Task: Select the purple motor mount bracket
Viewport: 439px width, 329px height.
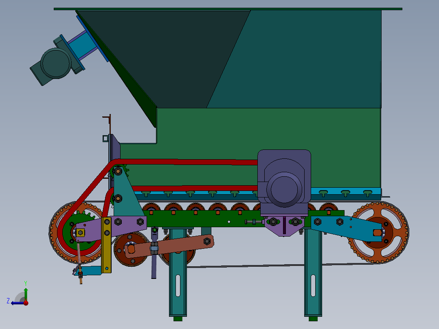Action: tap(284, 226)
